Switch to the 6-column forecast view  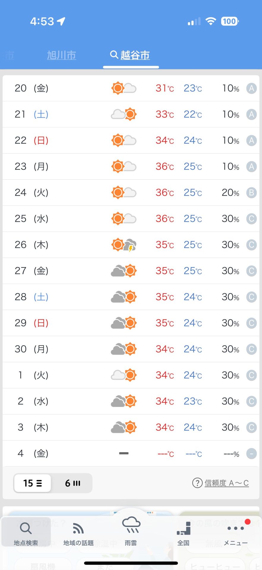tap(73, 483)
